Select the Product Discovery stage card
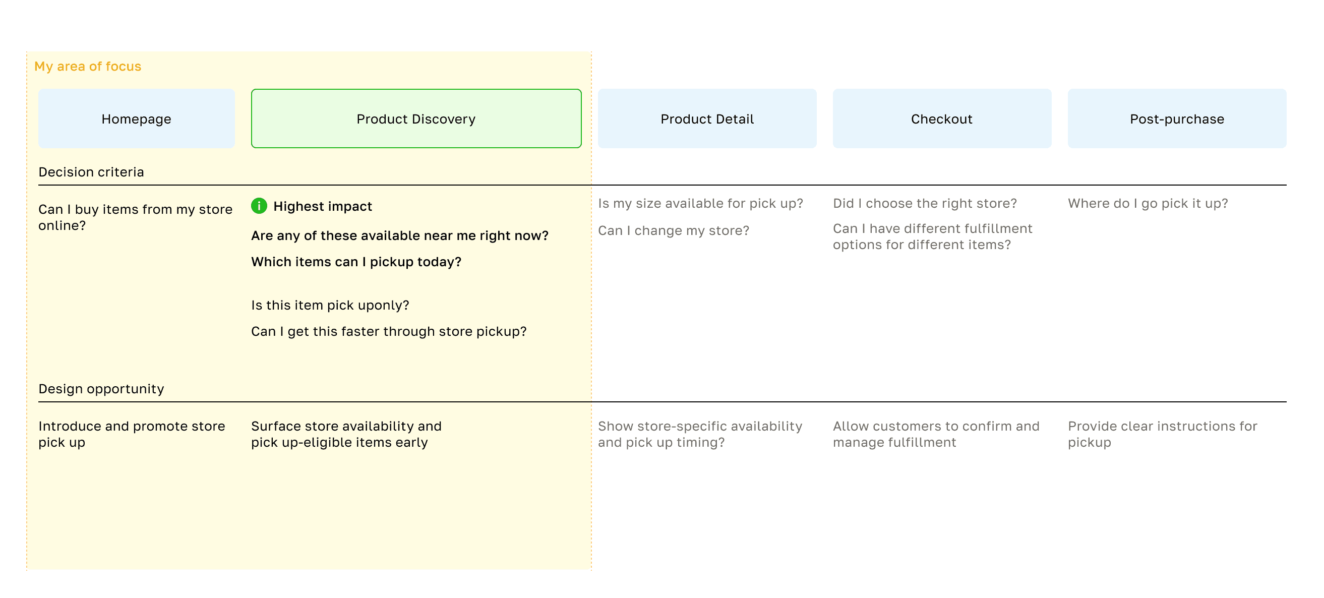 pos(416,119)
